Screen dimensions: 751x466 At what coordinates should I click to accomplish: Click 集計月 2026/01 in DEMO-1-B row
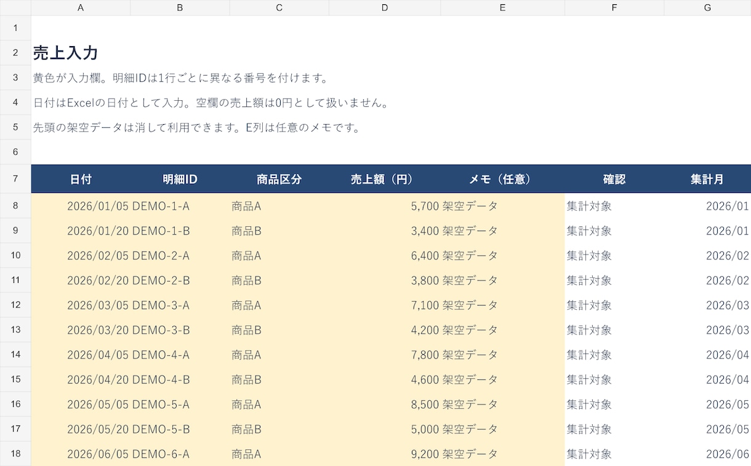point(707,231)
